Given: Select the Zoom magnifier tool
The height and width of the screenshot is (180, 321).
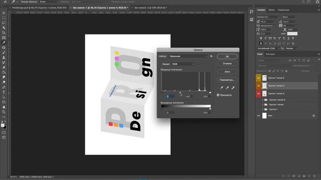Looking at the screenshot, I should click(4, 112).
